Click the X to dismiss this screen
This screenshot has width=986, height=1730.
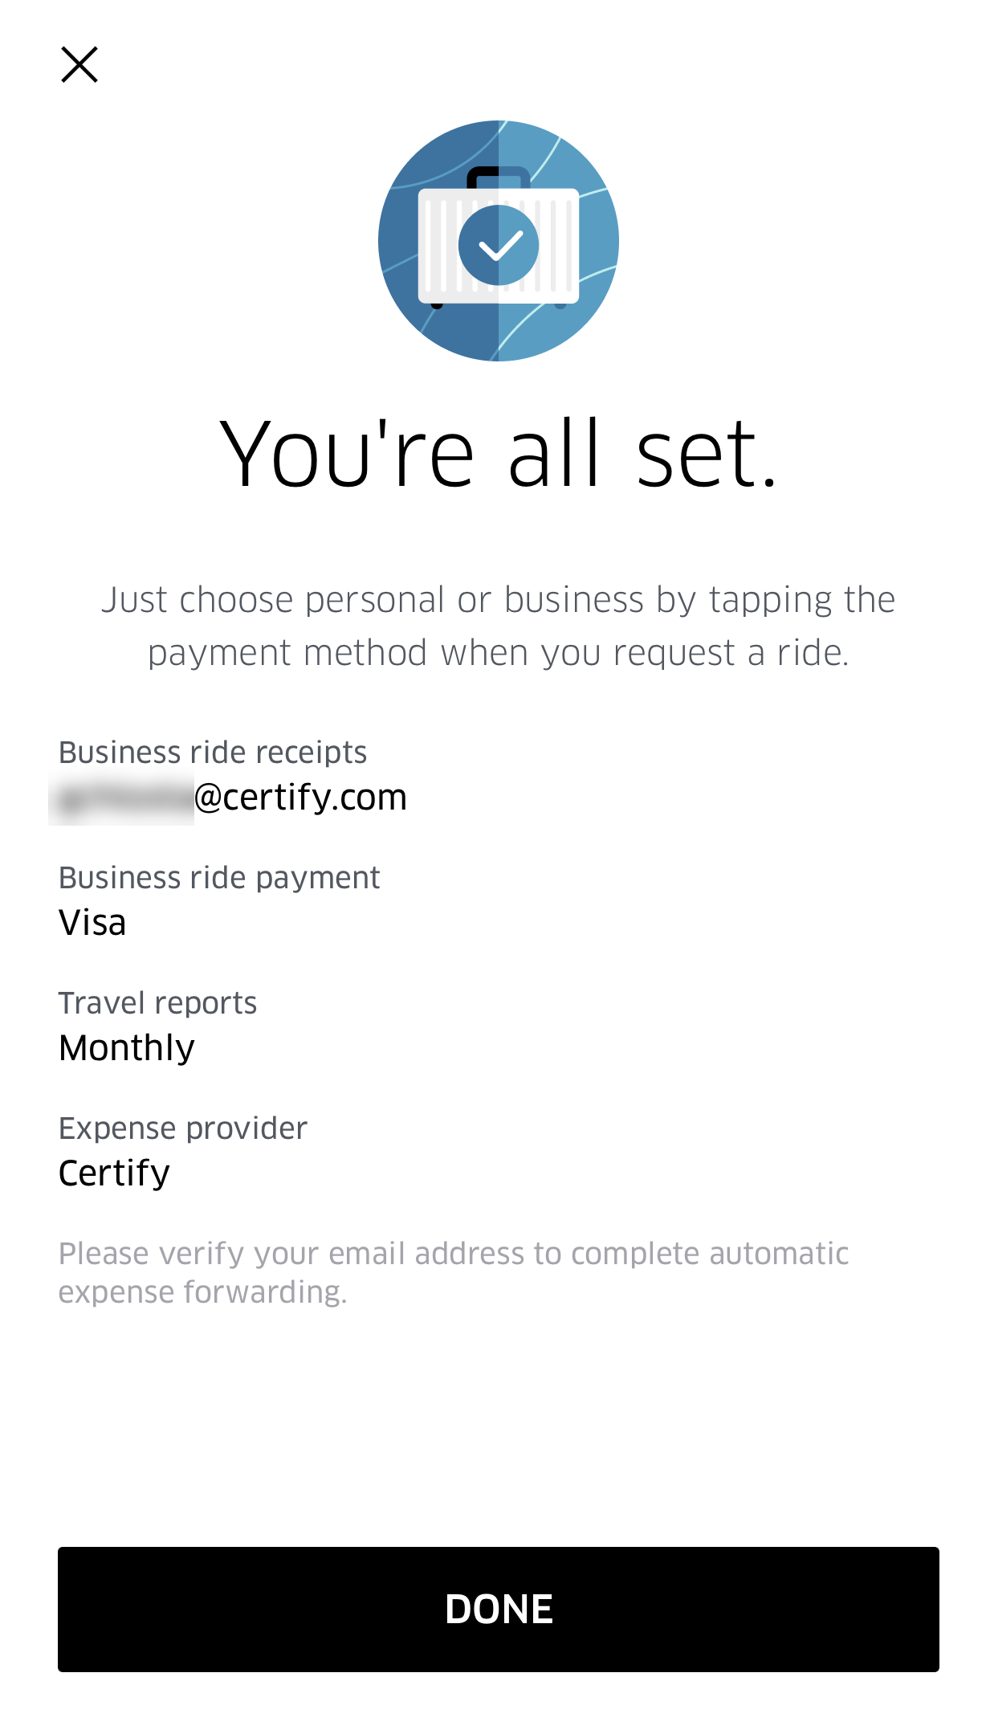point(79,64)
